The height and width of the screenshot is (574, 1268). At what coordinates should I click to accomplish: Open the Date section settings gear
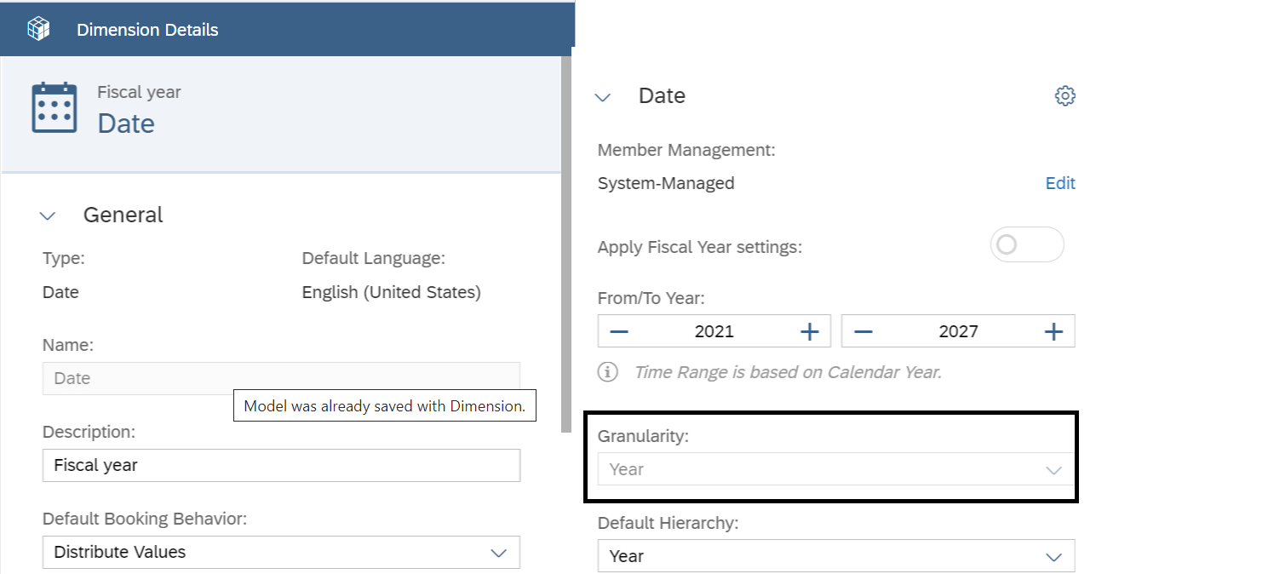(x=1064, y=95)
